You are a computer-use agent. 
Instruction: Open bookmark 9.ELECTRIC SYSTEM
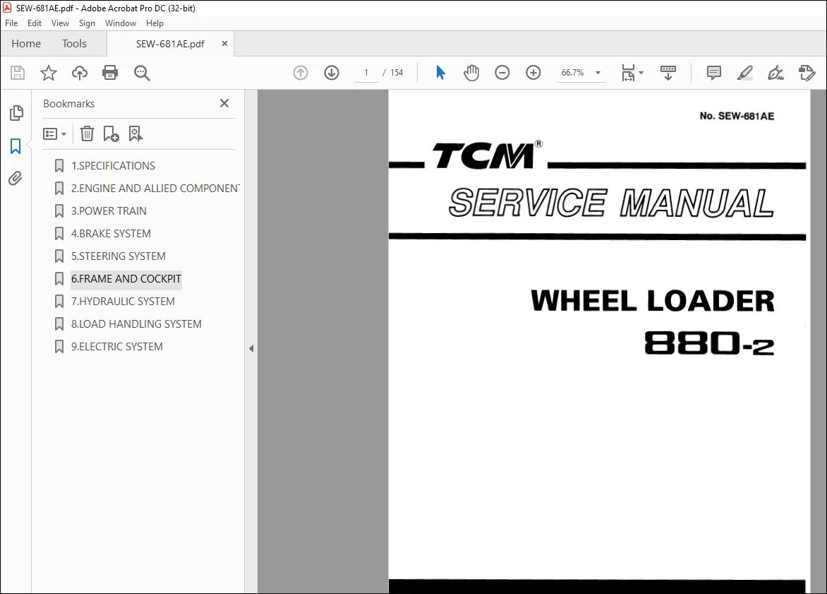116,347
